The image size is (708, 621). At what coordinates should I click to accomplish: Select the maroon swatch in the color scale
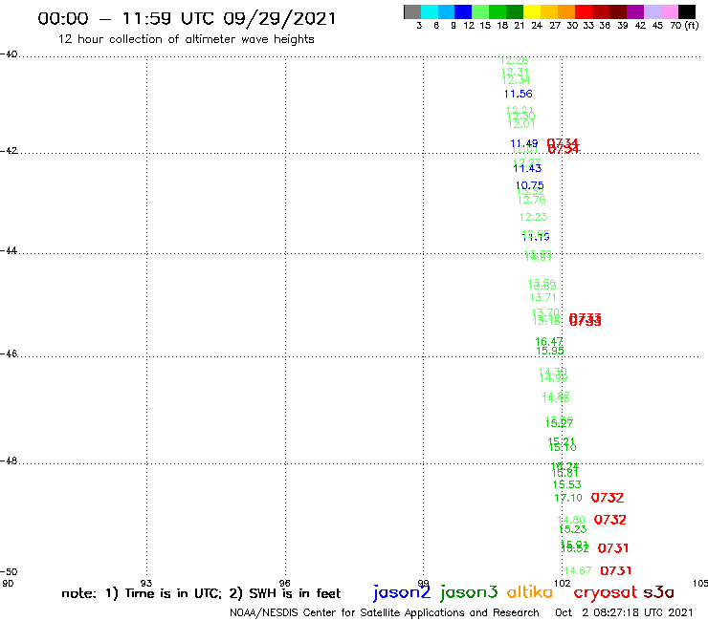point(618,11)
